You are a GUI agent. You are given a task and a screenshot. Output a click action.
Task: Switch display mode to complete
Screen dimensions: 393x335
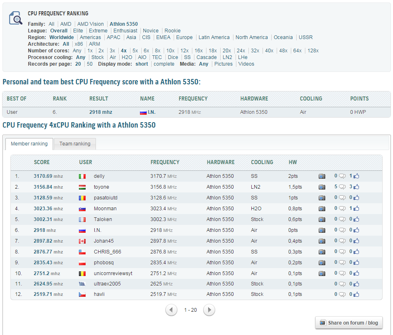click(x=164, y=64)
